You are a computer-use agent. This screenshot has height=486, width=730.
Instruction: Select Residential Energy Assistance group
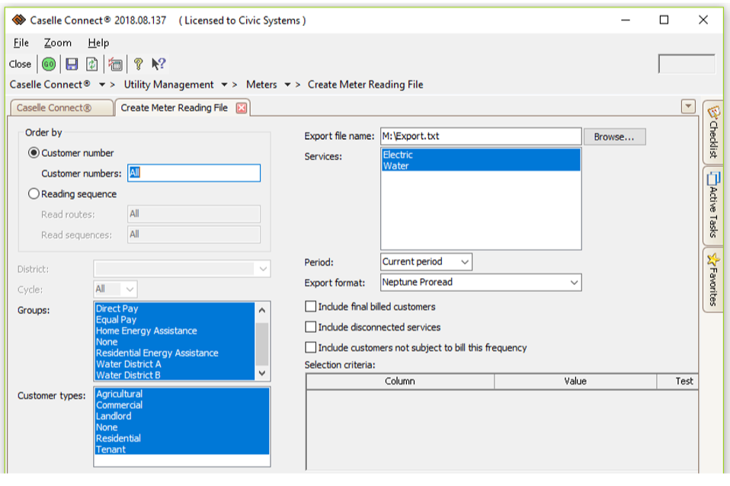(x=174, y=353)
